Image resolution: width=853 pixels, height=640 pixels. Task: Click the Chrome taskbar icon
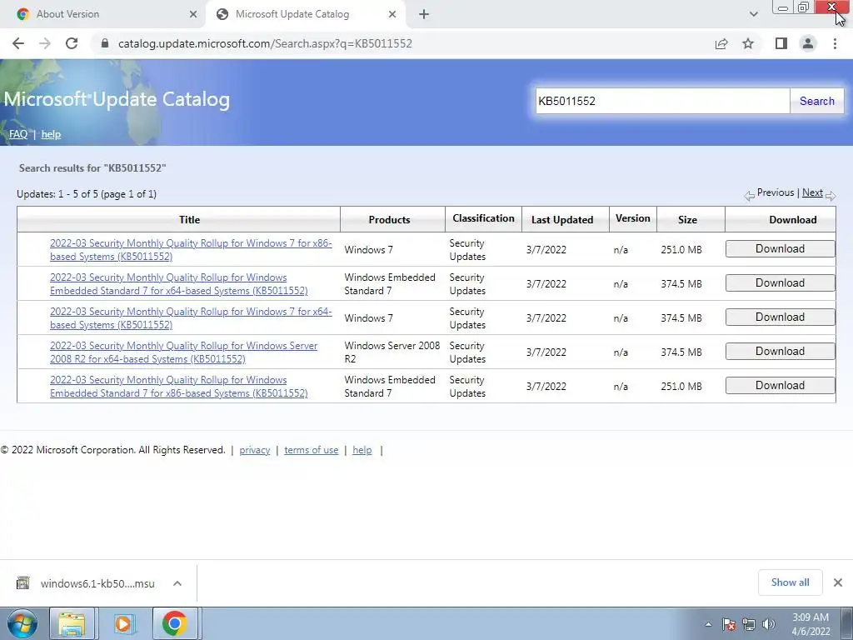[x=175, y=623]
